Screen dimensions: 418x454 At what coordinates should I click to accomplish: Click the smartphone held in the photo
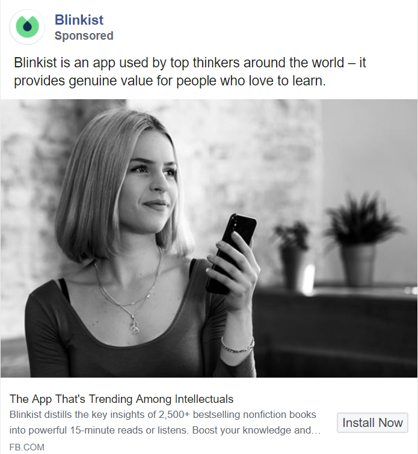[x=232, y=253]
